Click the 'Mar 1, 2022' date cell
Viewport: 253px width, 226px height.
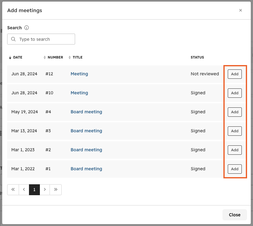tap(23, 169)
